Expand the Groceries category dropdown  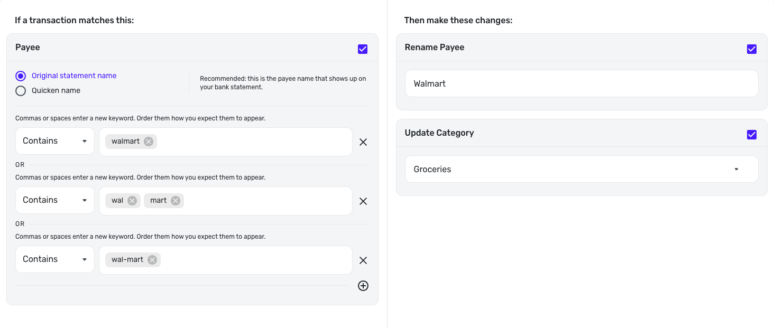pyautogui.click(x=582, y=170)
